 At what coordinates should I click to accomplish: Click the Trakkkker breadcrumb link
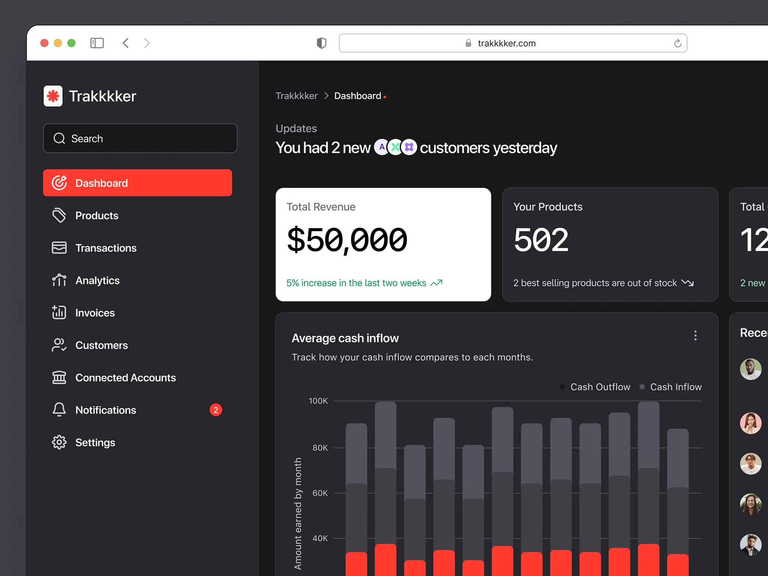pyautogui.click(x=297, y=96)
